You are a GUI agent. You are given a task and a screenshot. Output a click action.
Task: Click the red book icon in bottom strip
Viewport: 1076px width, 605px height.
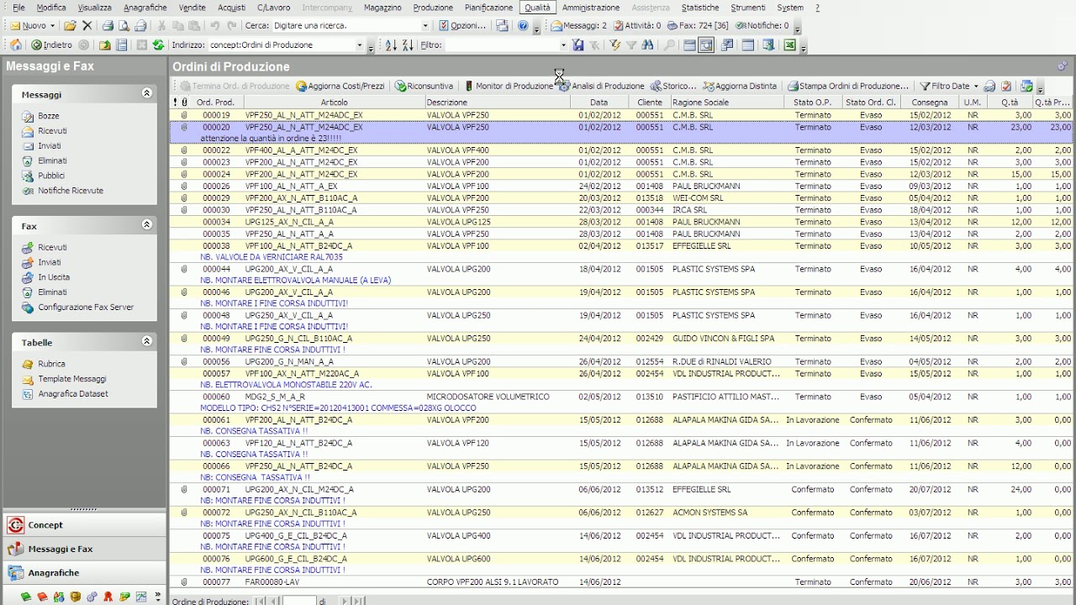42,597
